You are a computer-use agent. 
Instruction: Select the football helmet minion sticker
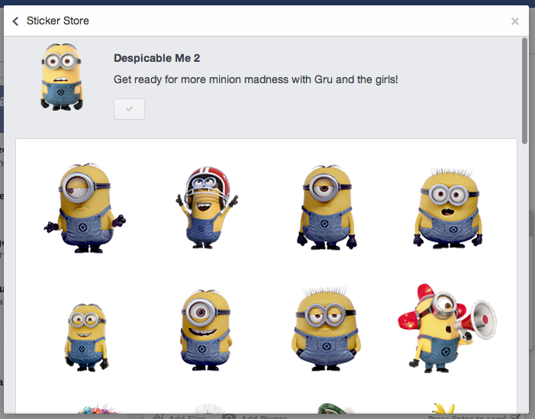pos(206,208)
